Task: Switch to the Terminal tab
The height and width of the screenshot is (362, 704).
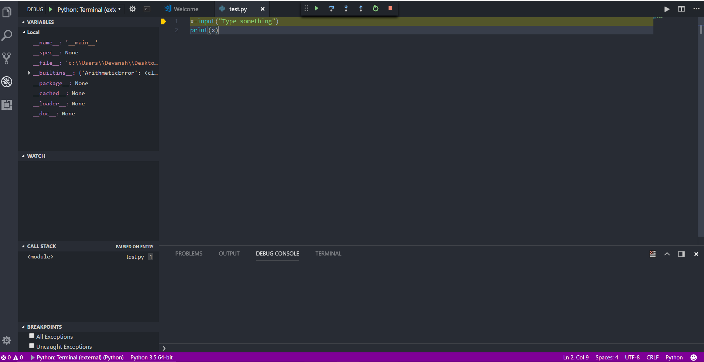Action: point(328,253)
